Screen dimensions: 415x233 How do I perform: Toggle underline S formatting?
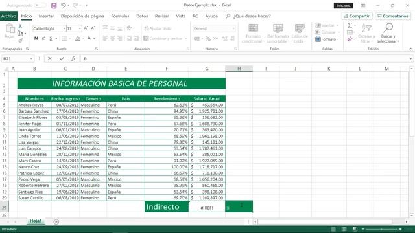(51, 39)
